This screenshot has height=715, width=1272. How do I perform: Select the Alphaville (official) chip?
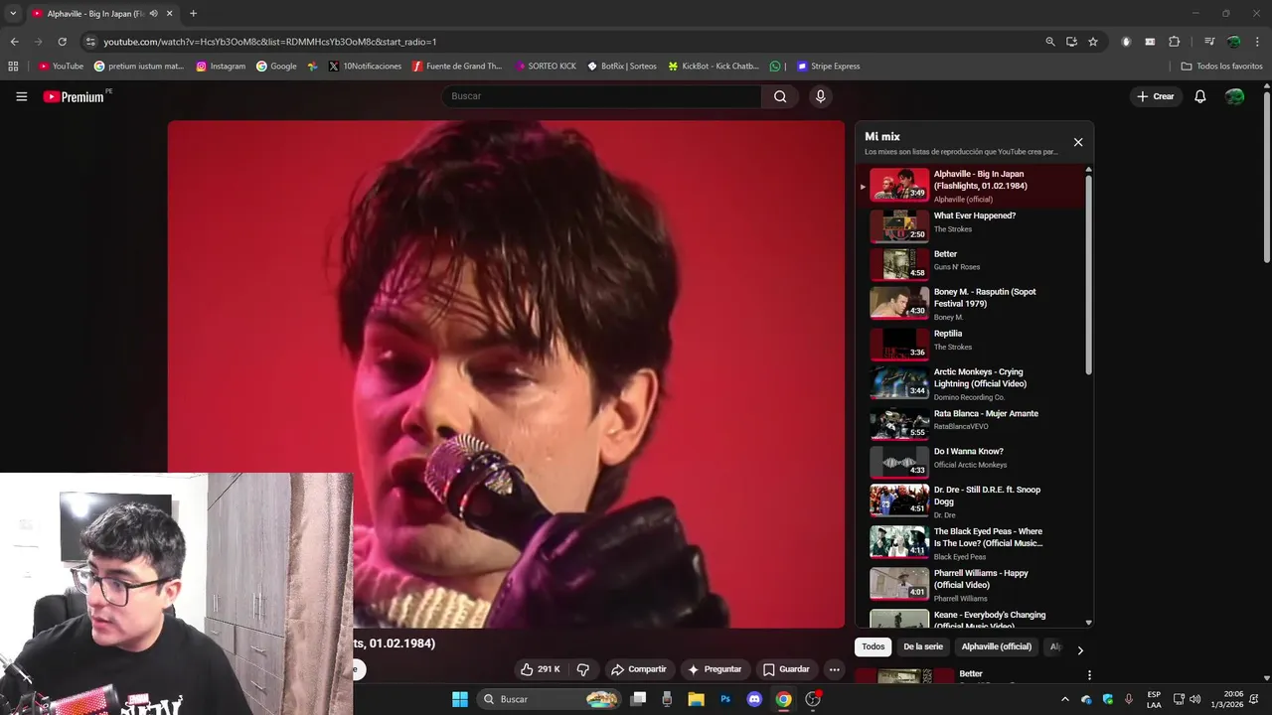coord(997,646)
